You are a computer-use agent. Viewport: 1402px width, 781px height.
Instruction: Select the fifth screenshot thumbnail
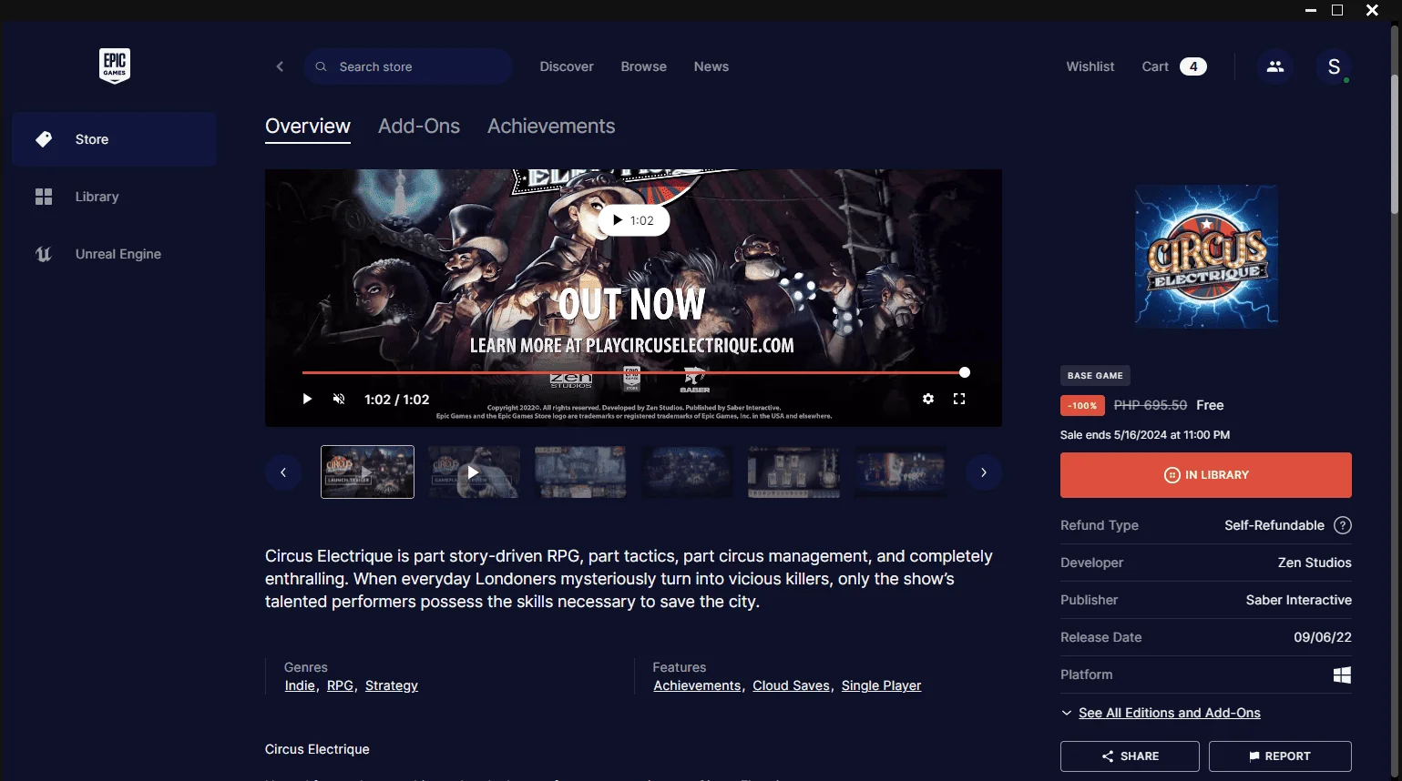[793, 472]
